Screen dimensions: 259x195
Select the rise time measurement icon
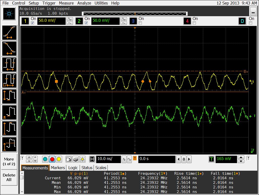point(9,33)
